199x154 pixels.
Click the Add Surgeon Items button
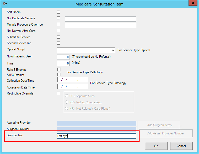159,125
